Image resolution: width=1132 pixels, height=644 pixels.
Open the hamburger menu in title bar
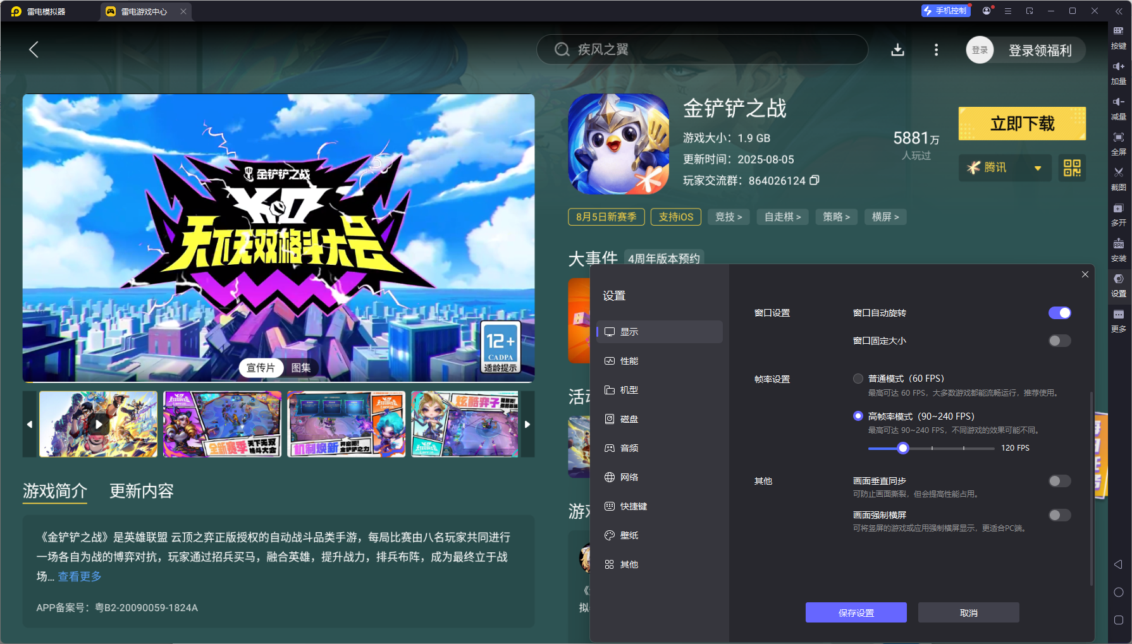1008,11
